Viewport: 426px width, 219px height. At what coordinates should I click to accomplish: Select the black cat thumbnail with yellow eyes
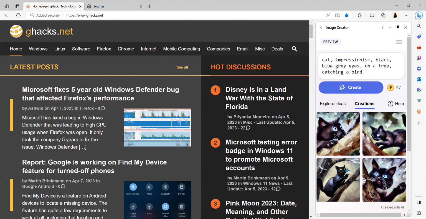point(338,180)
